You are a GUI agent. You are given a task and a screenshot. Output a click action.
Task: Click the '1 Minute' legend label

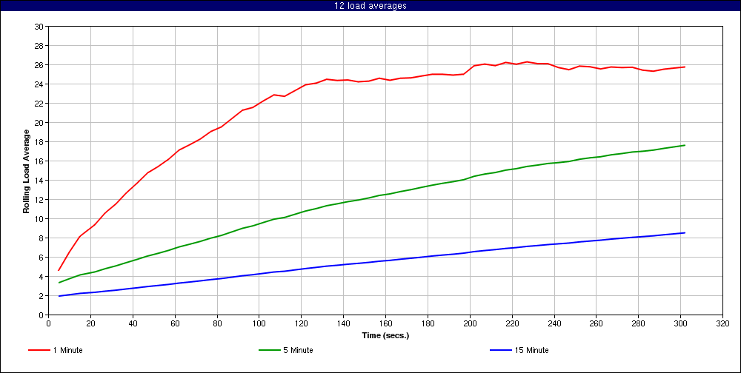coord(68,350)
